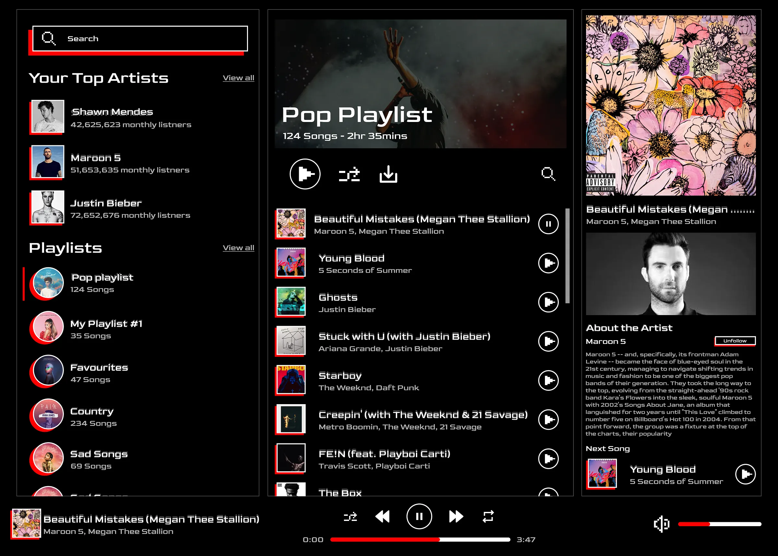Click the Young Blood album cover in the list
This screenshot has width=778, height=556.
(x=291, y=262)
